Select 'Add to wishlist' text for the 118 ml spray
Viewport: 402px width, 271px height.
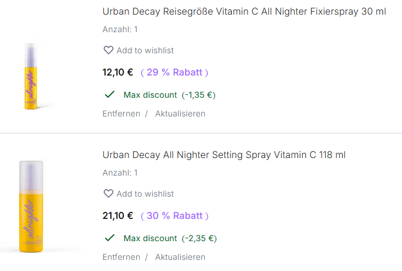click(x=145, y=194)
